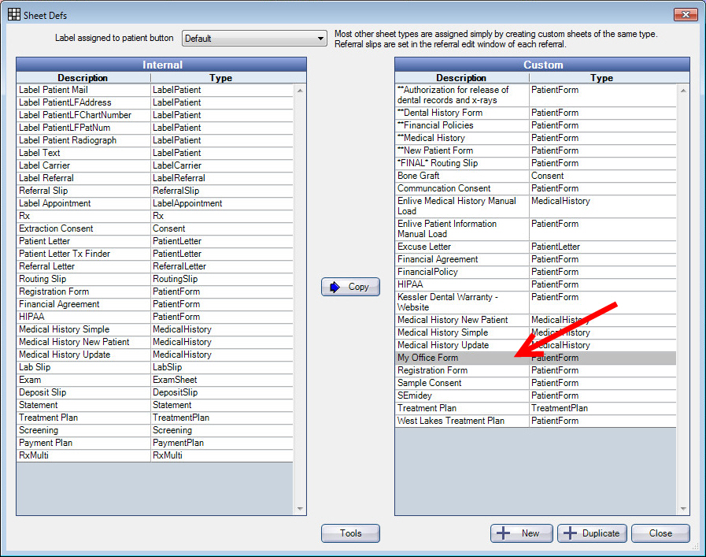Select Kessler Dental Warranty - Website
706x557 pixels.
[x=535, y=303]
